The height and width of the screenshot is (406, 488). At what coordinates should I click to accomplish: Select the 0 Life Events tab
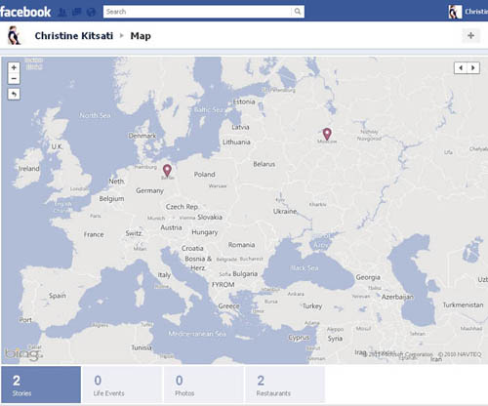click(122, 385)
